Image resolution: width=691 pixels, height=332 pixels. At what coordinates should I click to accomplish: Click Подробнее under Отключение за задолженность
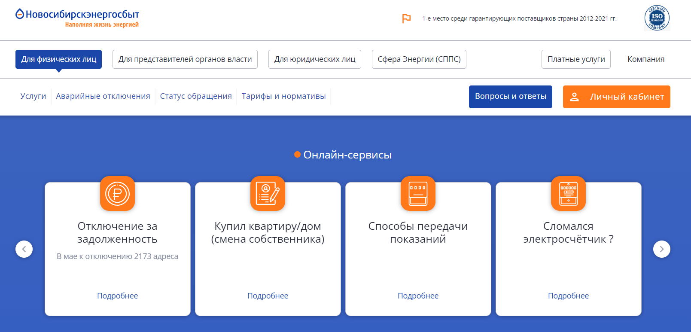tap(117, 296)
